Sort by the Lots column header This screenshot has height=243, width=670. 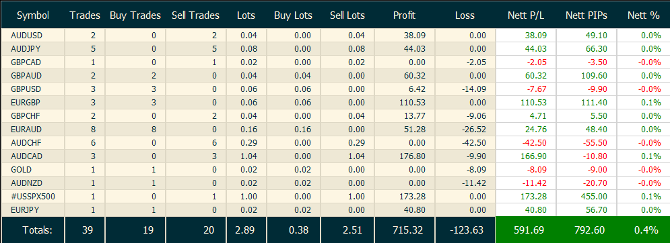(246, 15)
